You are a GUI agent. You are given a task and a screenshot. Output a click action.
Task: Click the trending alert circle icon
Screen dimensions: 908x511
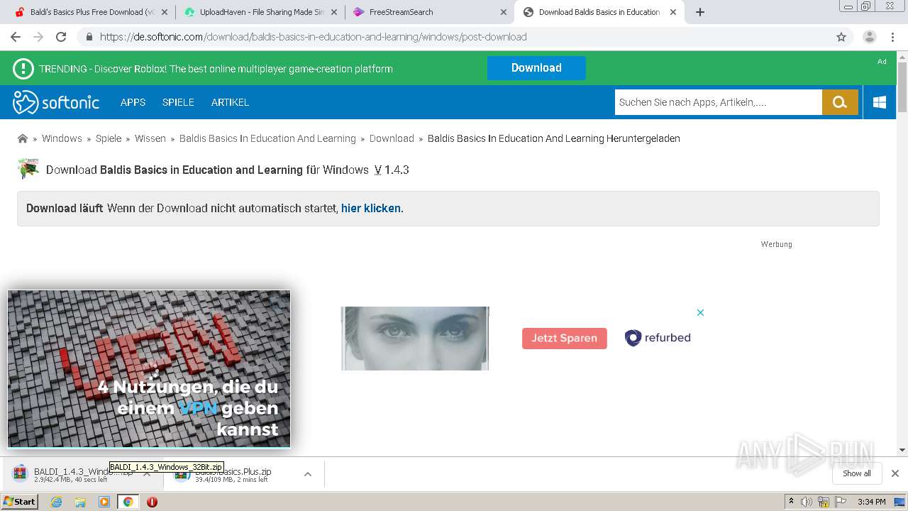23,69
